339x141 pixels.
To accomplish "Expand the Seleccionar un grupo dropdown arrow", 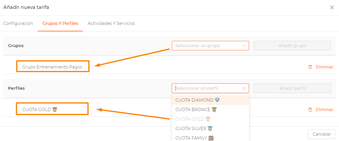I will pyautogui.click(x=244, y=46).
